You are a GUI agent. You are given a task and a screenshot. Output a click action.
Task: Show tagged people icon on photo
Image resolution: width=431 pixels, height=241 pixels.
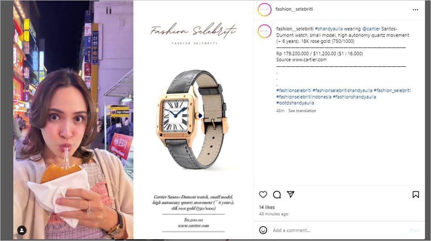pyautogui.click(x=22, y=230)
